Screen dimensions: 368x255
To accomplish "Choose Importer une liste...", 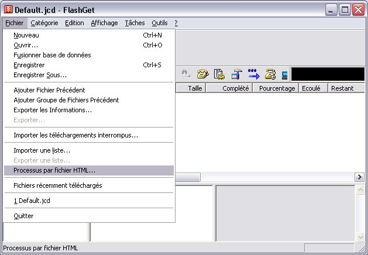I will 89,150.
